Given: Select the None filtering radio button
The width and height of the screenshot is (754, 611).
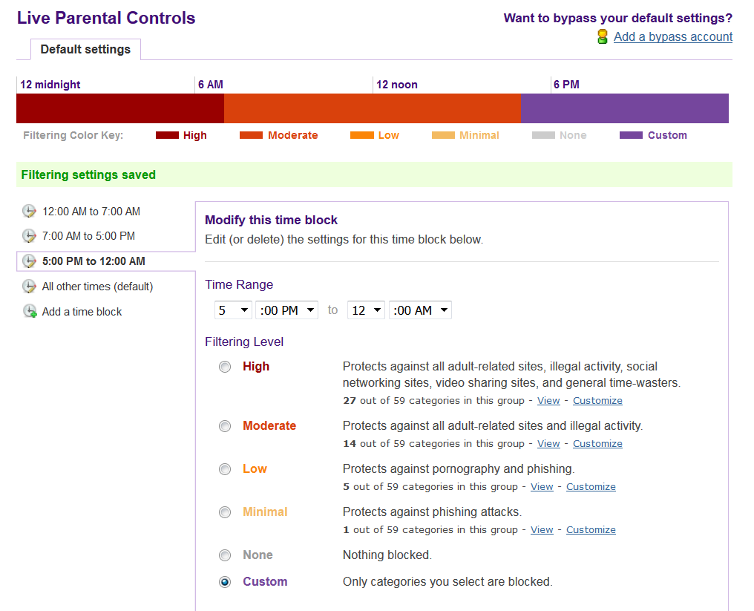Looking at the screenshot, I should coord(225,555).
